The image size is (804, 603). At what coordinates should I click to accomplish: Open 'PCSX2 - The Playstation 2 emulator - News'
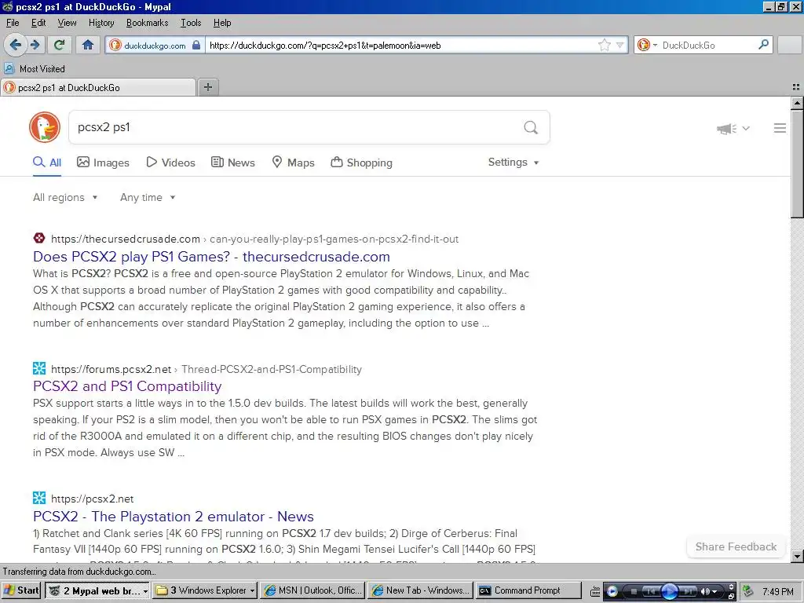(174, 517)
